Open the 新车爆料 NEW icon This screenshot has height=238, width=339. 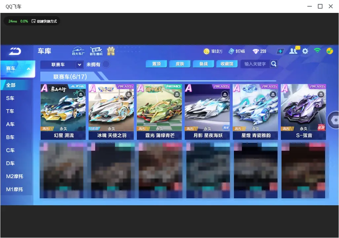96,51
